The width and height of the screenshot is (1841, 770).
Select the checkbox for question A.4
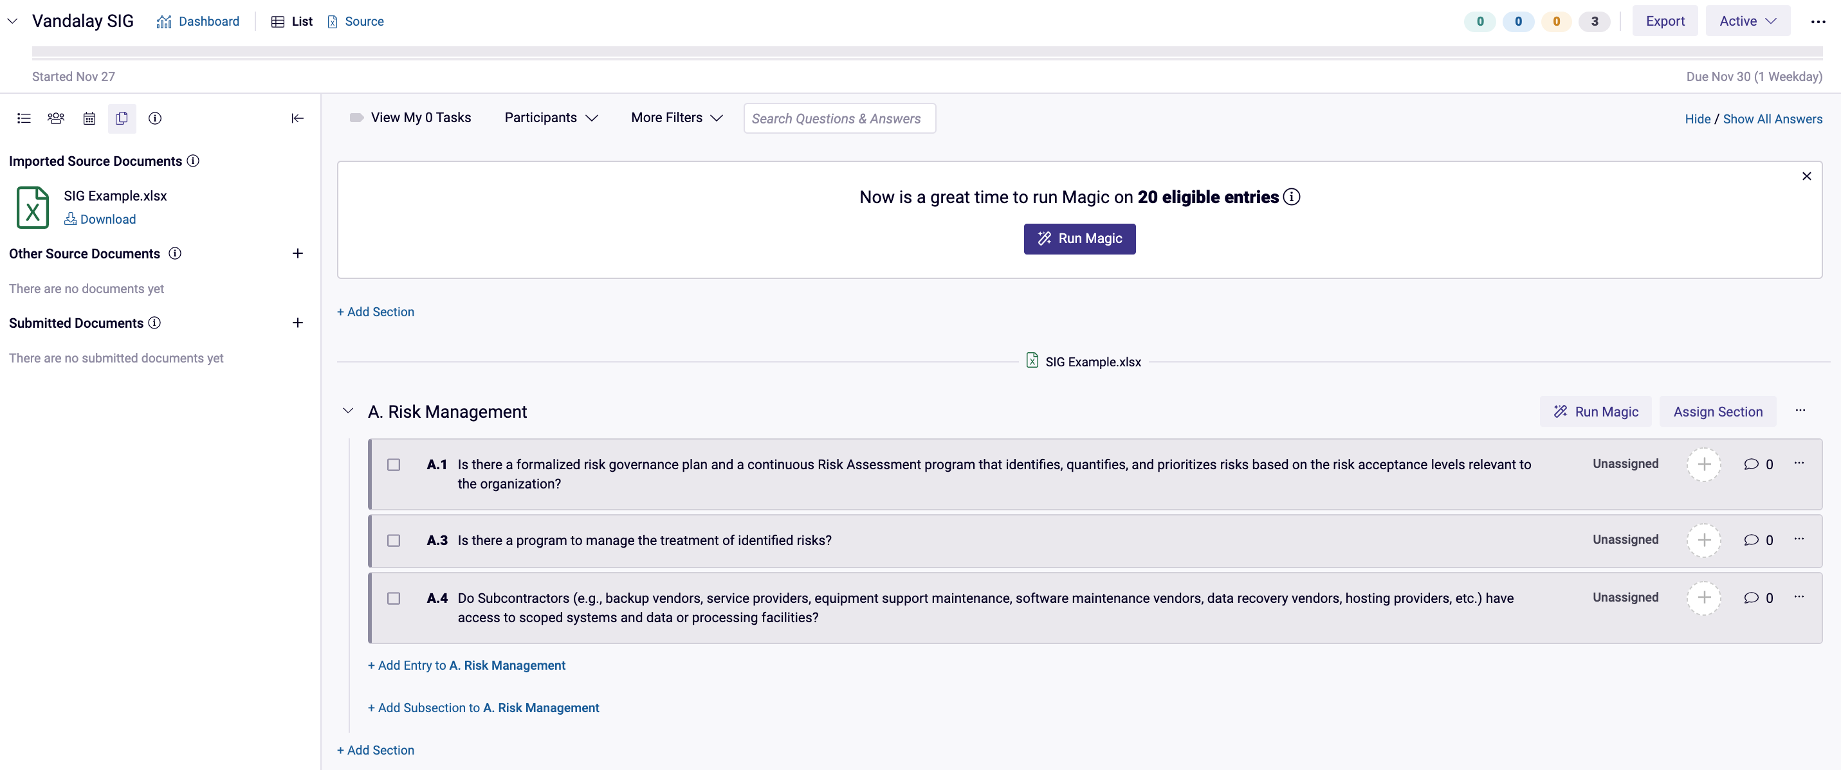click(394, 598)
